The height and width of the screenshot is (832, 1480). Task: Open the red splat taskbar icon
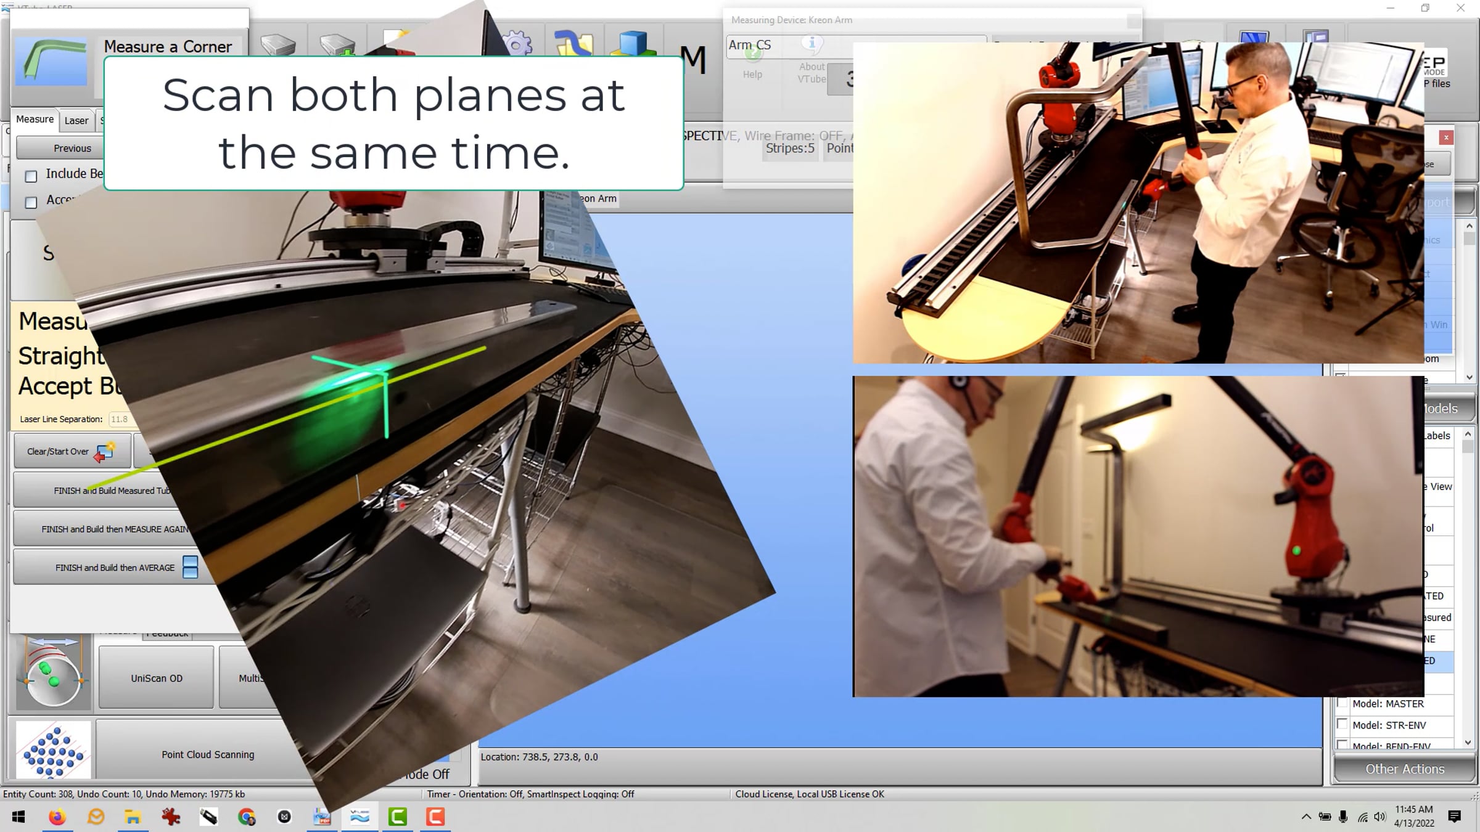click(x=171, y=817)
